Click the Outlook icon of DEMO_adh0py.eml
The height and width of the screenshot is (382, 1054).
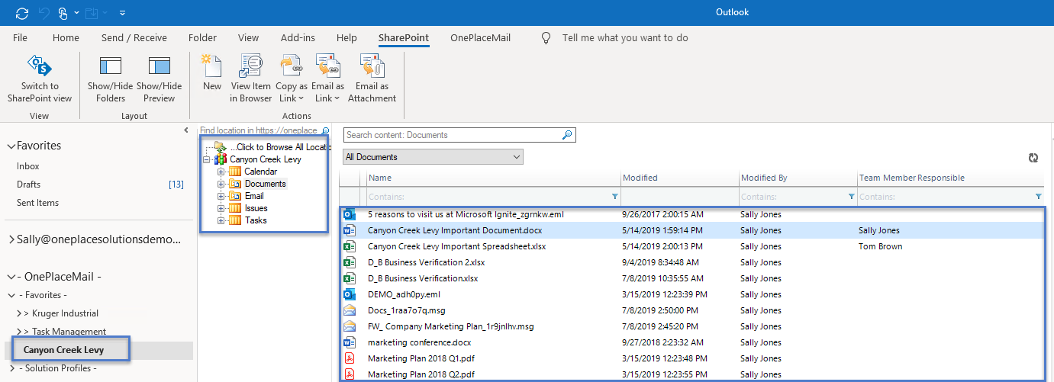349,294
